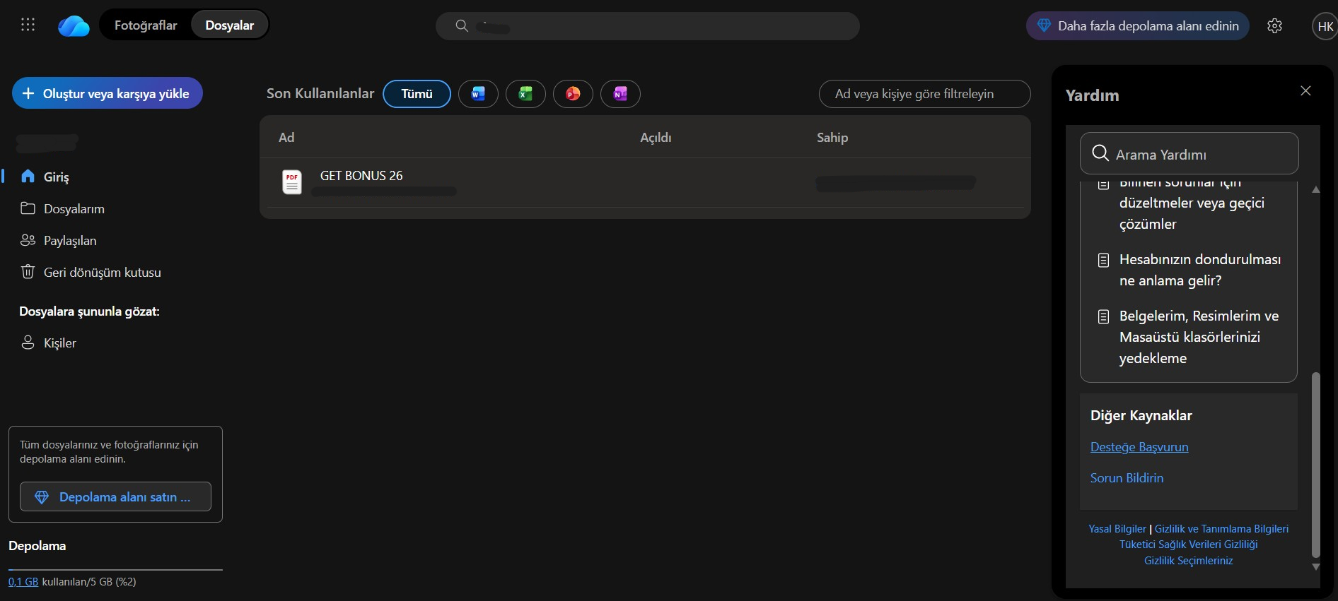Switch to the Dosyalar tab
This screenshot has height=601, width=1338.
(229, 25)
